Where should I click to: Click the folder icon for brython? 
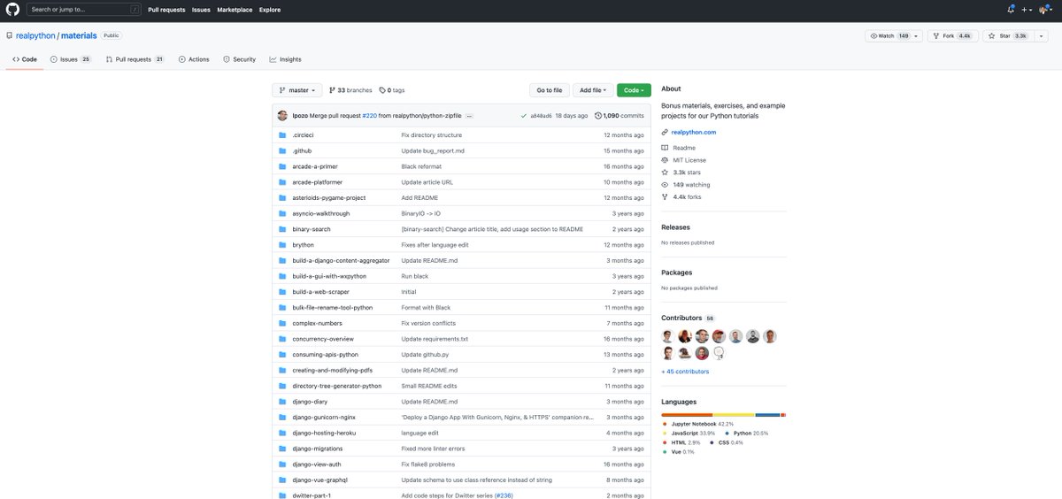click(282, 245)
